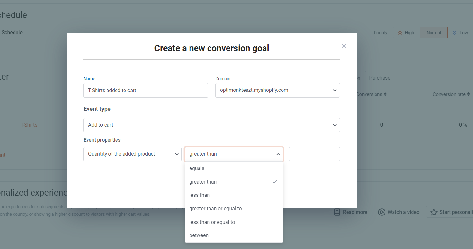Close the conversion goal dialog
The image size is (473, 249).
click(x=344, y=46)
